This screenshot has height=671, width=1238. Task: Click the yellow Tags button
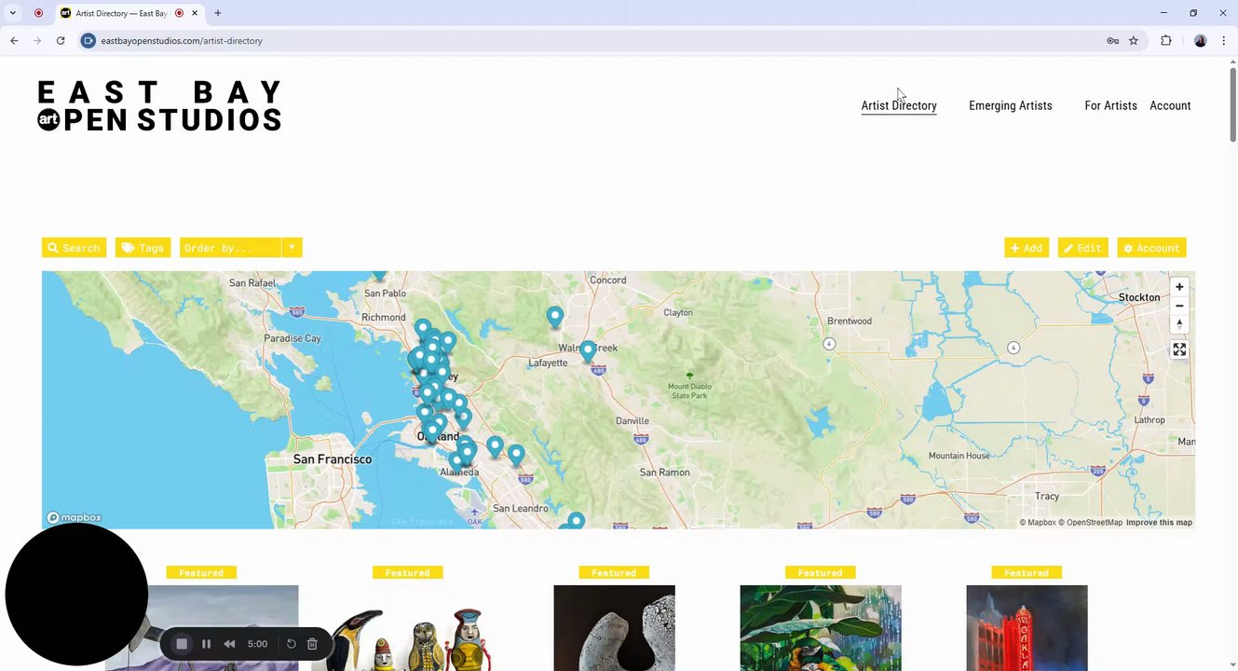143,248
